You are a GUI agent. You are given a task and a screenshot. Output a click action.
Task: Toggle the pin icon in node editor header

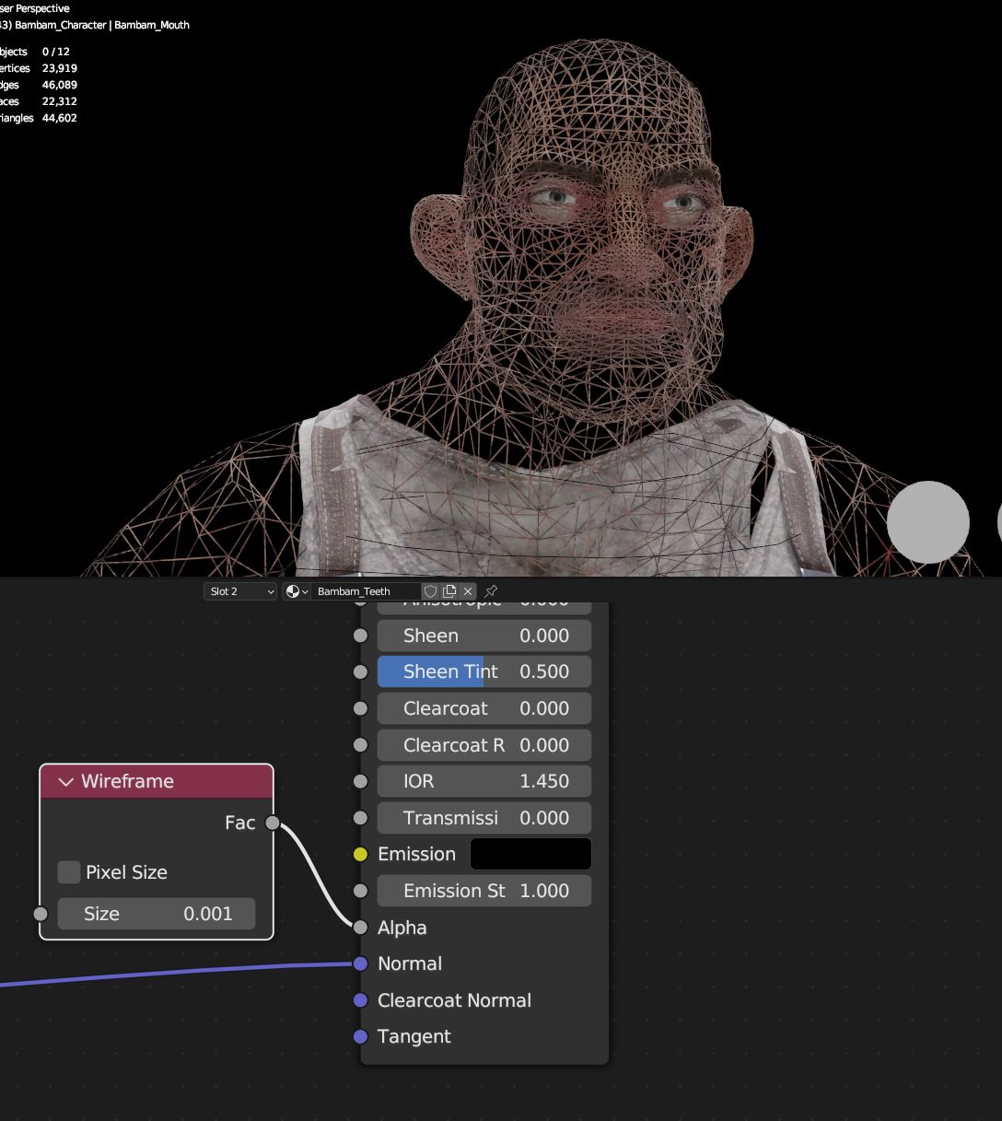tap(491, 591)
